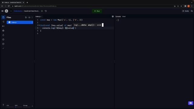Image resolution: width=194 pixels, height=109 pixels.
Task: Click the user avatar in the header
Action: (x=11, y=11)
